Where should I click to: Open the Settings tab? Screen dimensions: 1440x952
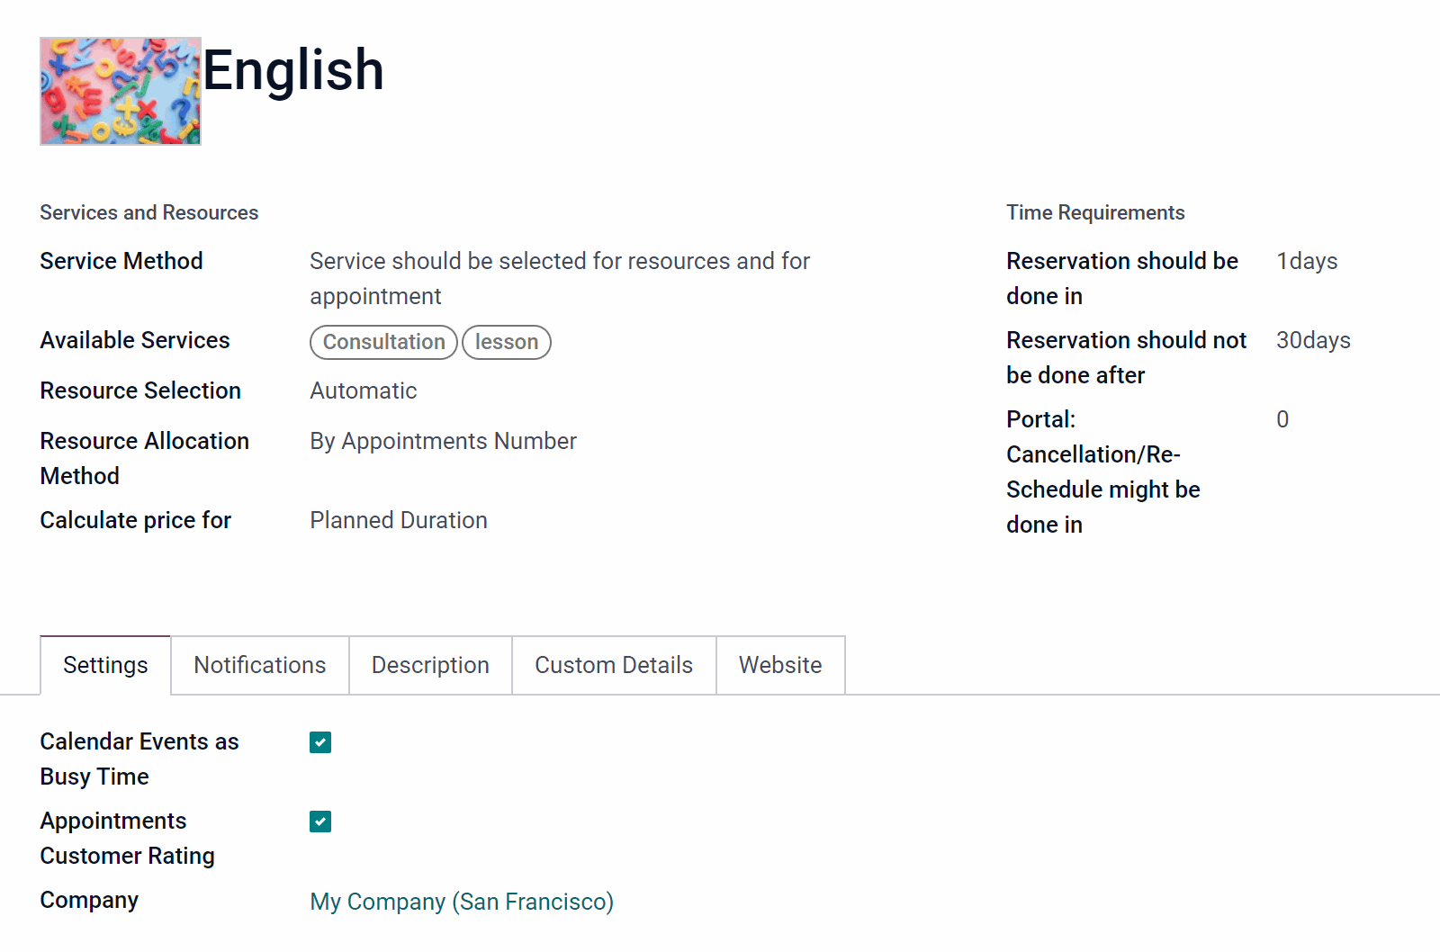(x=105, y=665)
